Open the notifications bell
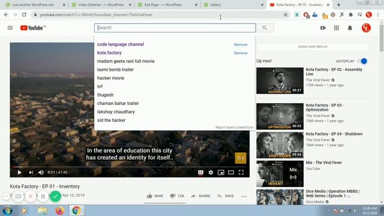 [350, 28]
